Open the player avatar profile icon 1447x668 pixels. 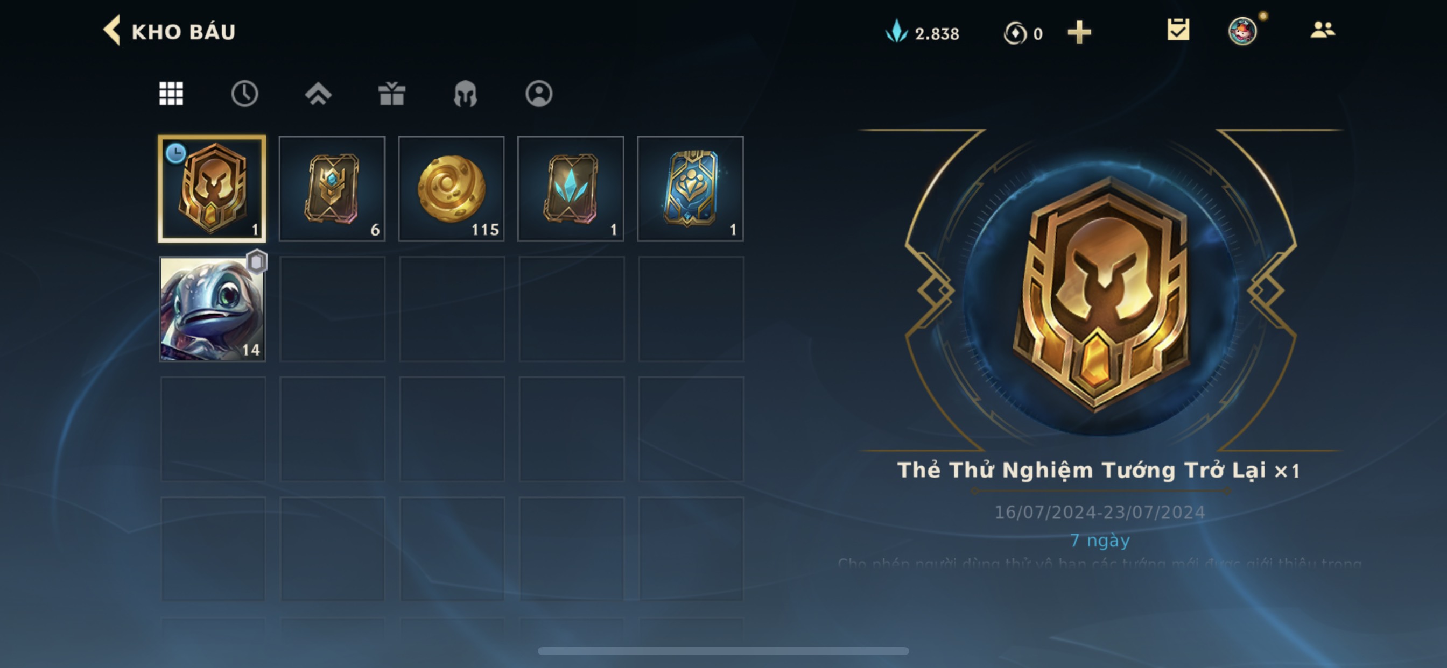[x=1242, y=31]
